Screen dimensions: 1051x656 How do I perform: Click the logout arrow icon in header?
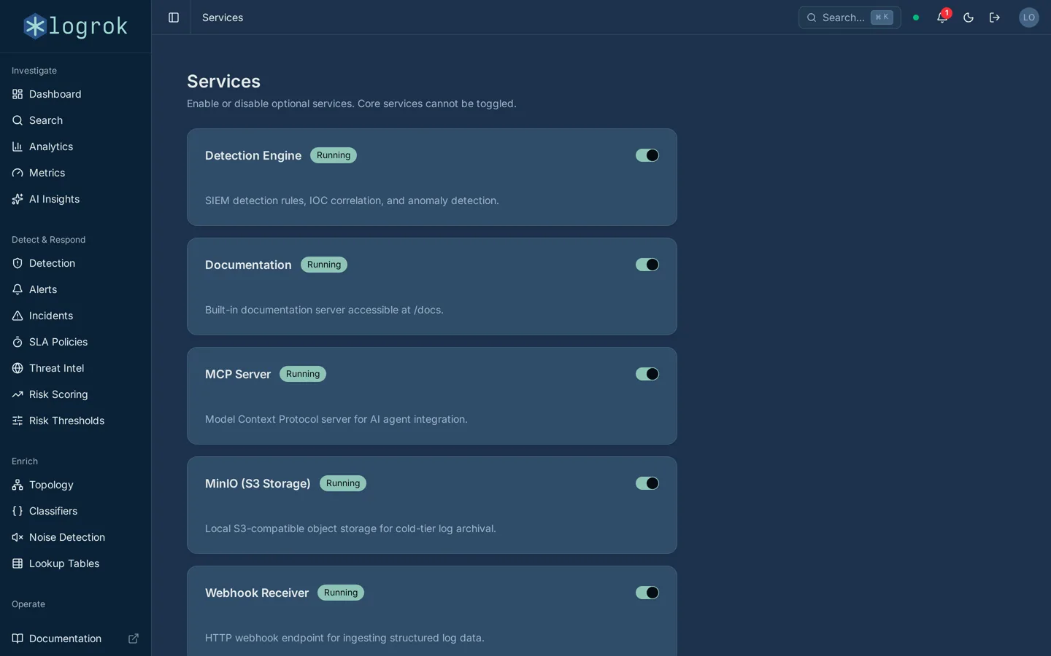click(x=995, y=17)
